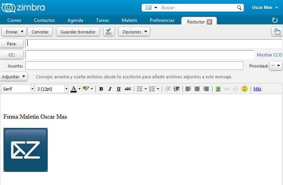The height and width of the screenshot is (185, 283).
Task: Open the Contactos tab
Action: 44,20
